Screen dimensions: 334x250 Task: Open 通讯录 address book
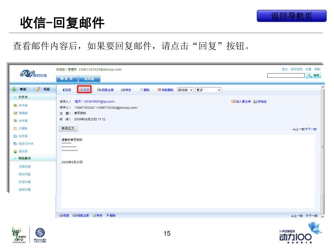21,151
